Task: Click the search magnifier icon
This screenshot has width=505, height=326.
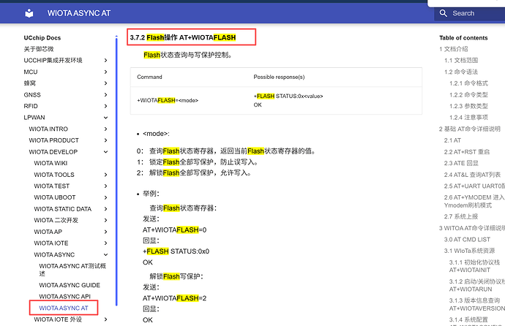Action: coord(444,13)
